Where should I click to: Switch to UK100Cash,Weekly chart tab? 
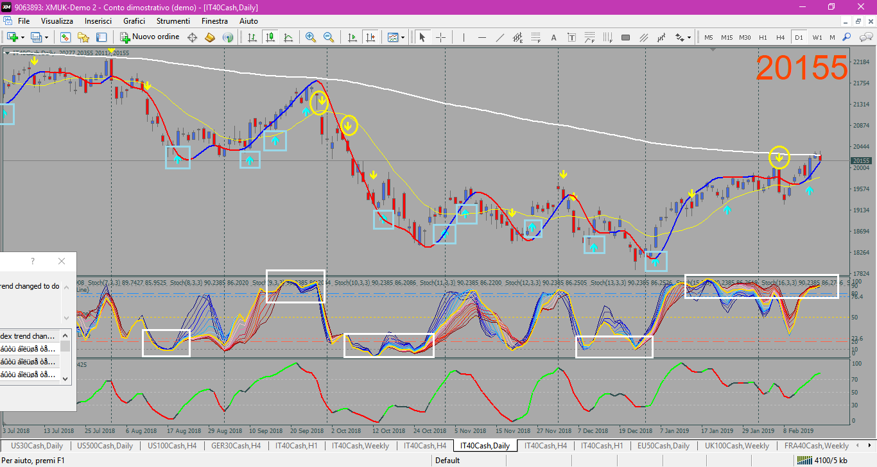pos(737,445)
